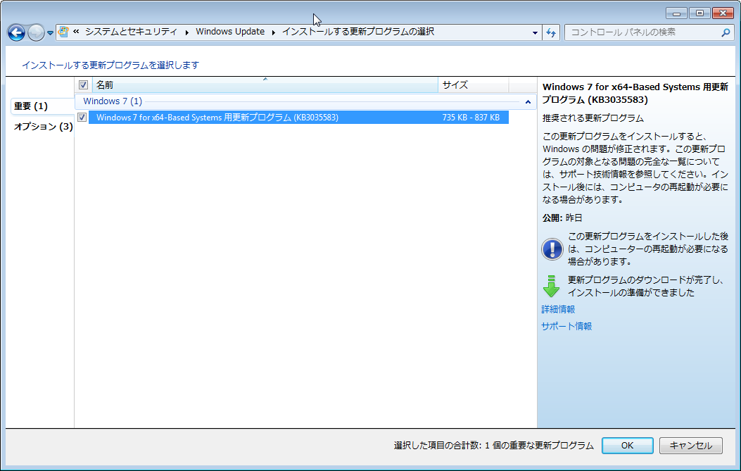Click the selected-items total status text
The image size is (741, 471).
tap(494, 446)
